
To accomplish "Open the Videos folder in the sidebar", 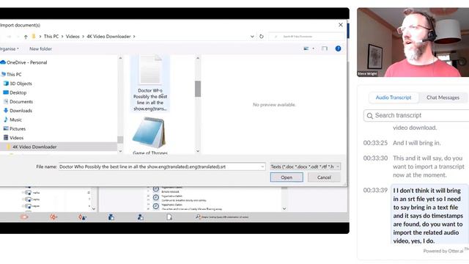I will [13, 138].
